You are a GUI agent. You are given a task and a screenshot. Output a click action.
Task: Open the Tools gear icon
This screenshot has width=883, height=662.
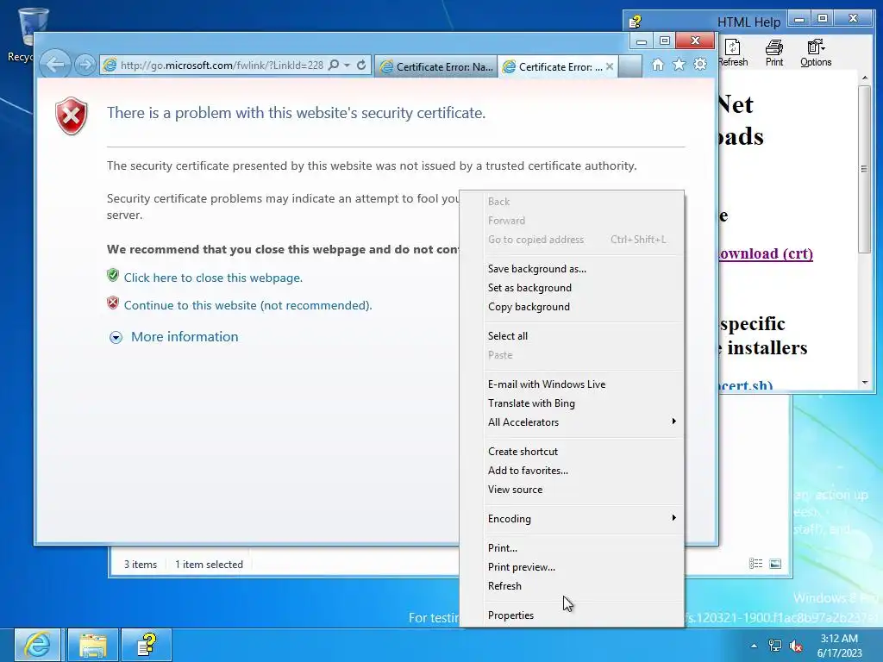(700, 65)
